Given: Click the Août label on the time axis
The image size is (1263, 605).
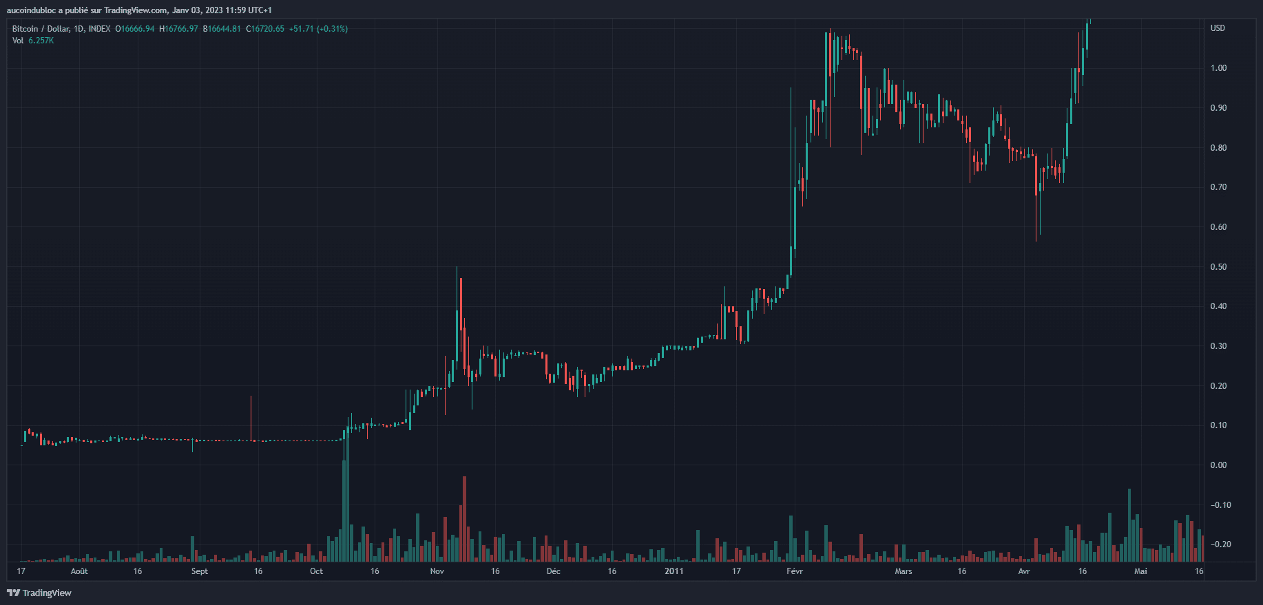Looking at the screenshot, I should (x=79, y=571).
